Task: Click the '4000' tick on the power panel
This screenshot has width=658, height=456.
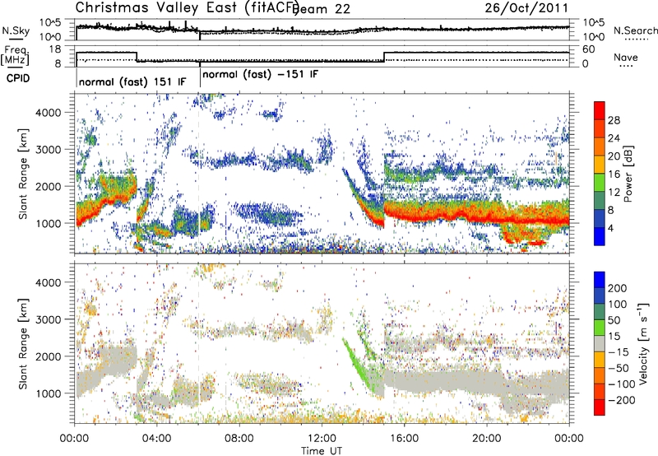Action: [48, 113]
